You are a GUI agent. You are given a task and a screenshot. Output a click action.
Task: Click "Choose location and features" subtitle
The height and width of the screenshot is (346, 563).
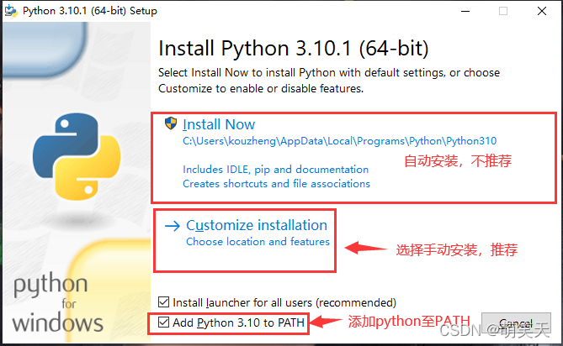coord(258,242)
